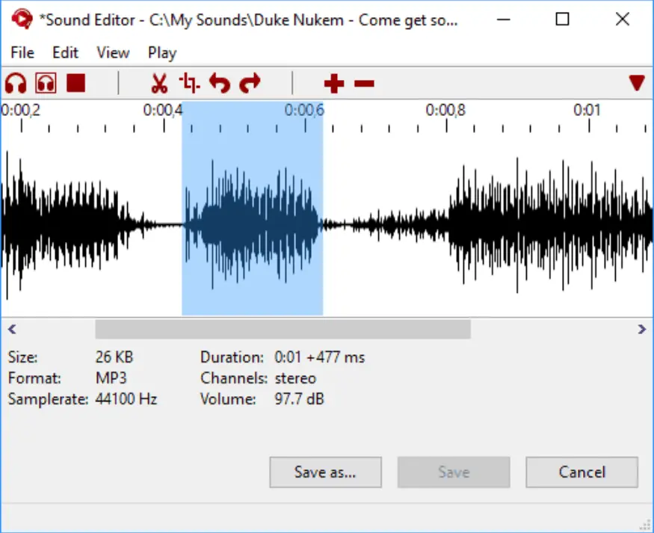The image size is (654, 533).
Task: Play the highlighted selection
Action: point(46,83)
